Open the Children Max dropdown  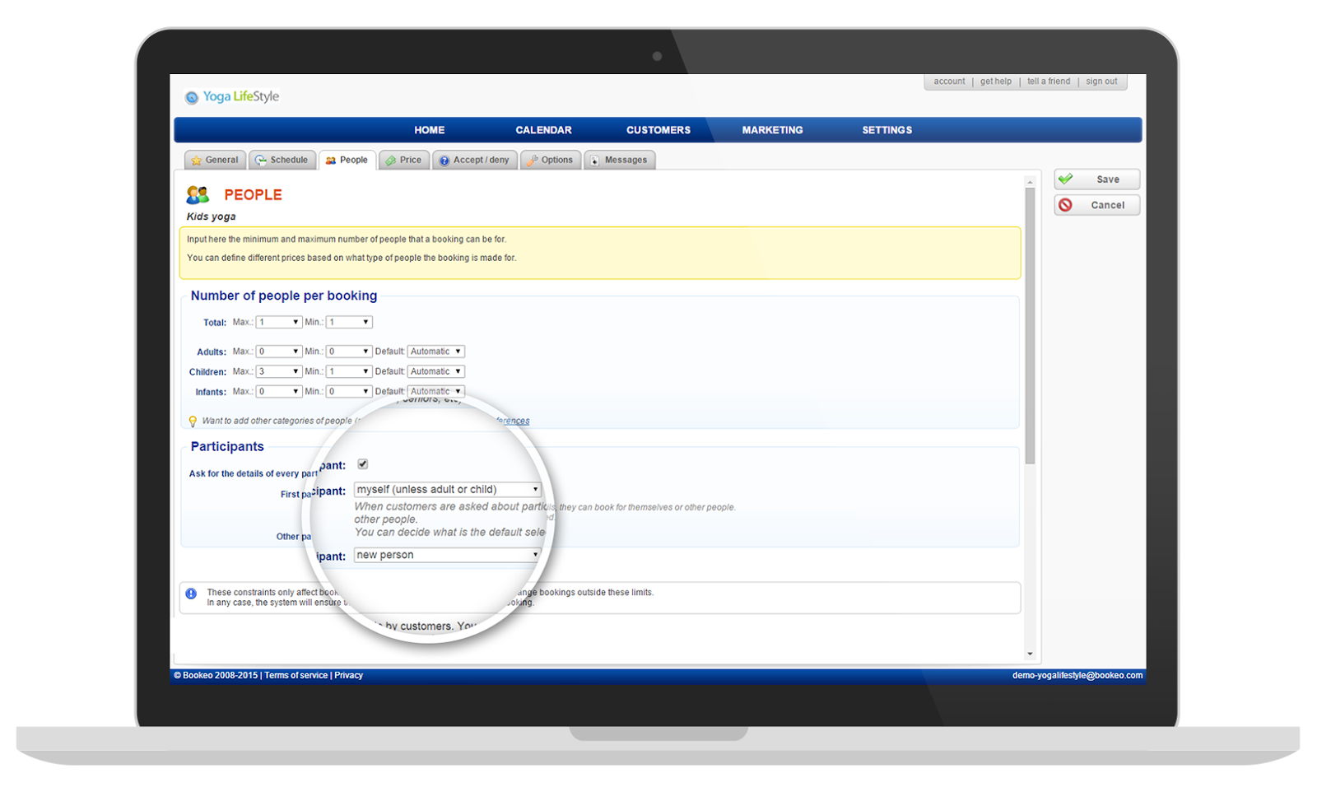(278, 372)
